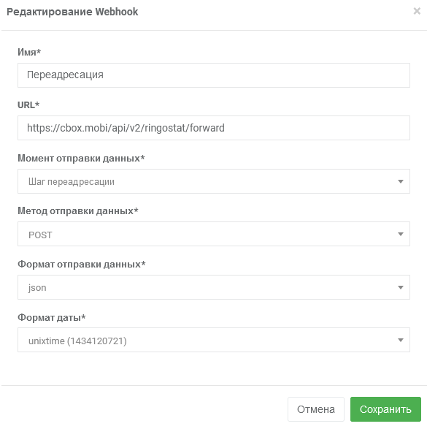Click the Имя field containing Переадресация
Viewport: 427px width, 429px height.
[x=214, y=75]
